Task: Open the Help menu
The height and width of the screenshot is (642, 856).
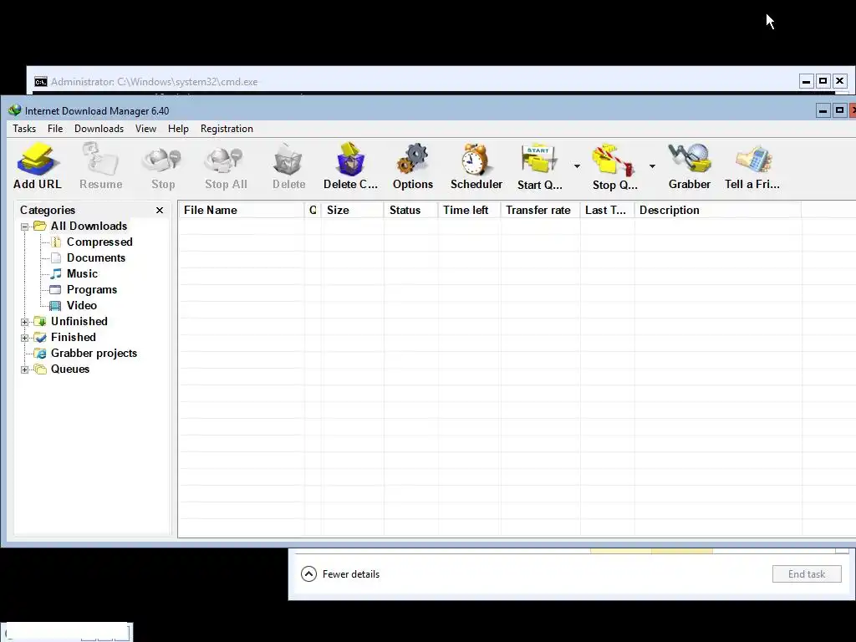Action: 178,129
